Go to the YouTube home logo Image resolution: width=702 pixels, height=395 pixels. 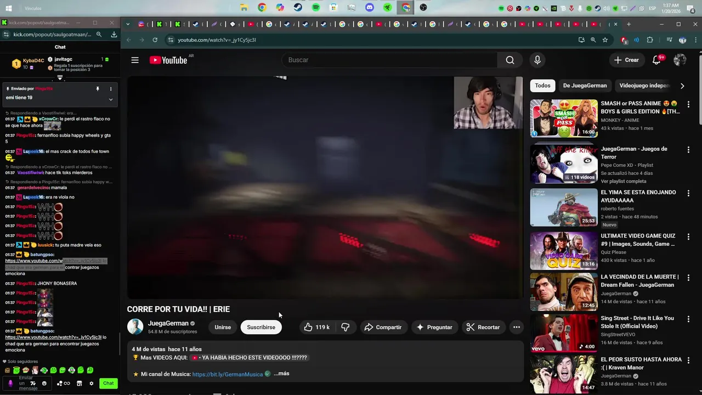click(x=168, y=60)
